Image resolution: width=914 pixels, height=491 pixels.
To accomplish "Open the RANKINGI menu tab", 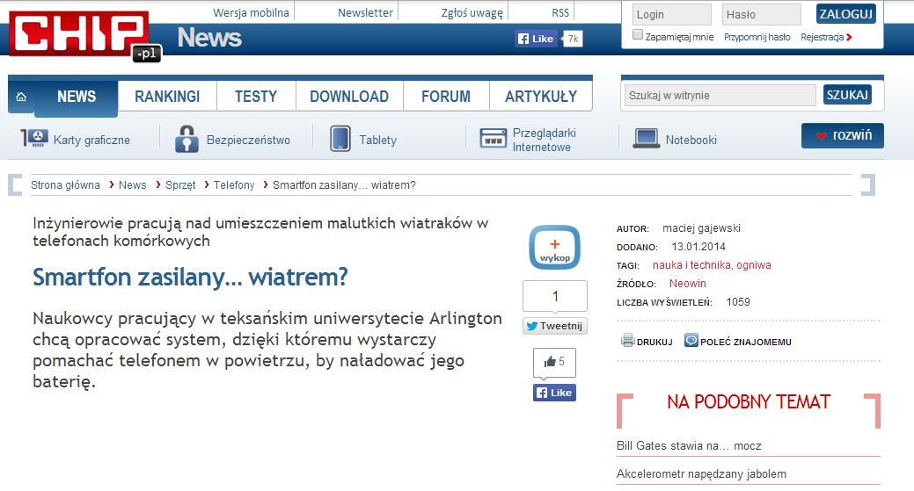I will [x=167, y=97].
